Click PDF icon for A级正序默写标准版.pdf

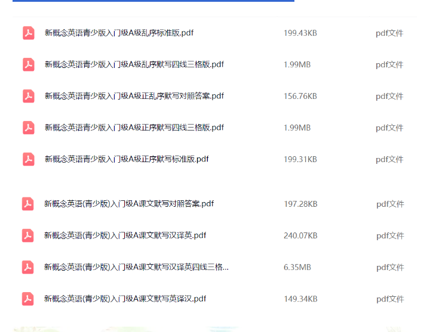coord(28,159)
